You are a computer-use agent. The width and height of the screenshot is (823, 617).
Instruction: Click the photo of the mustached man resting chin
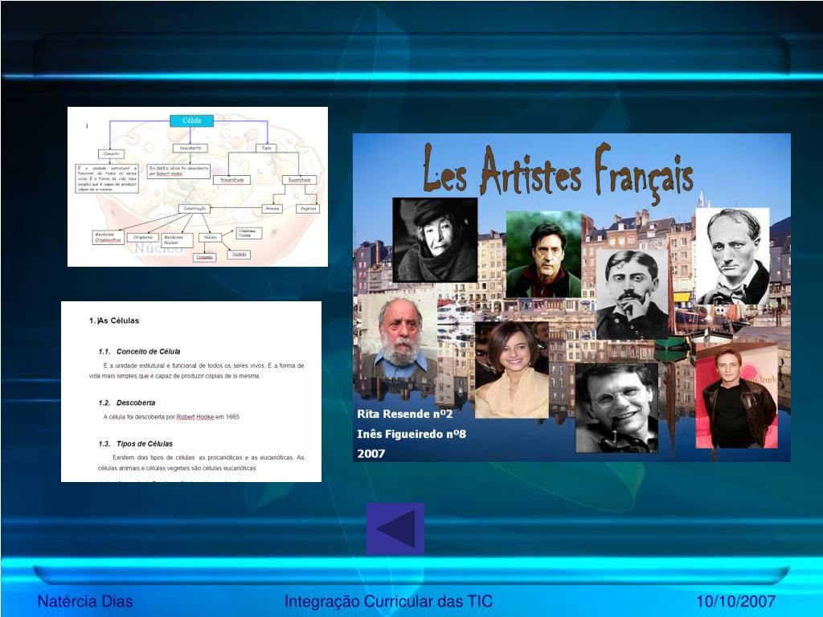pyautogui.click(x=632, y=294)
